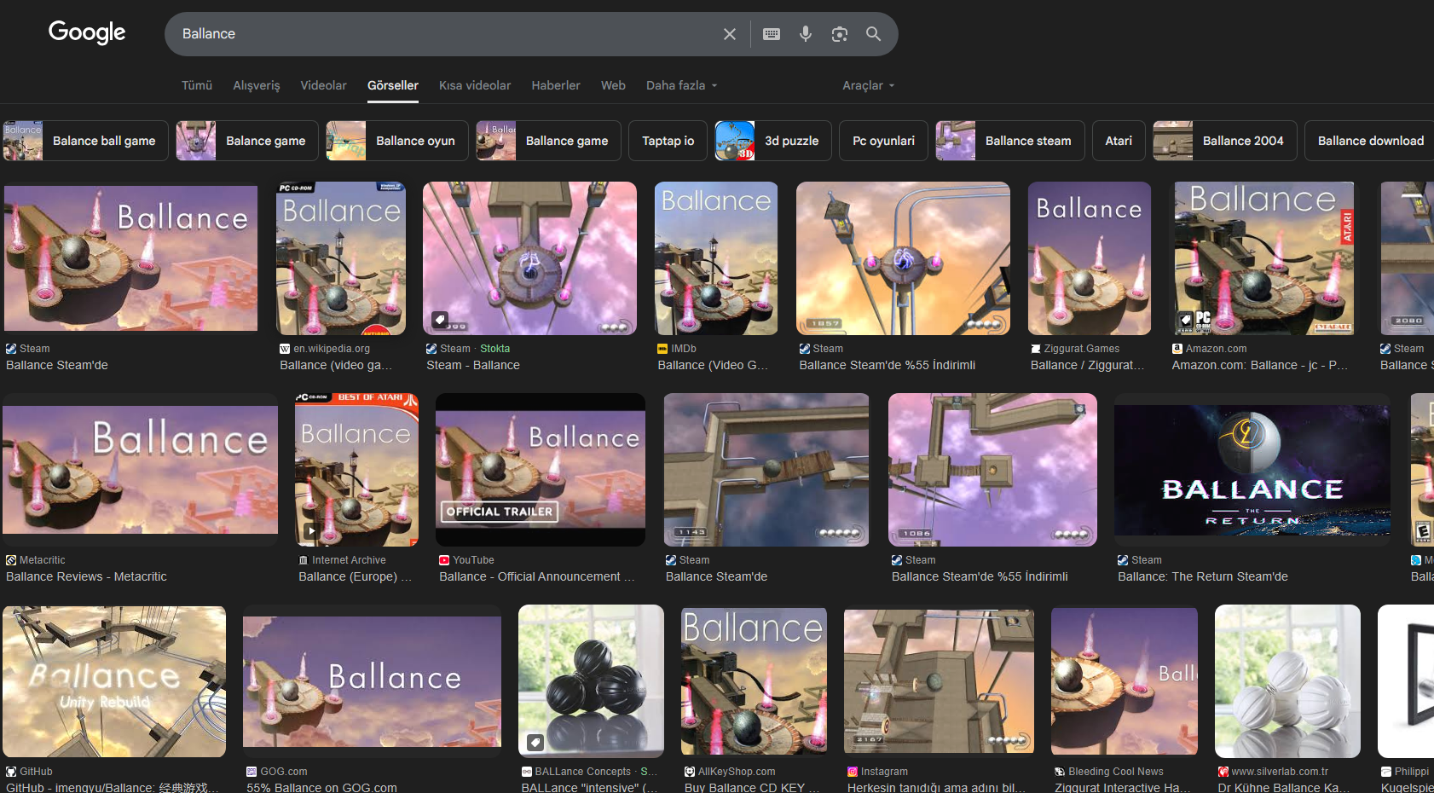This screenshot has width=1434, height=793.
Task: Open the Bleeding Cool News thumbnail
Action: (1125, 681)
